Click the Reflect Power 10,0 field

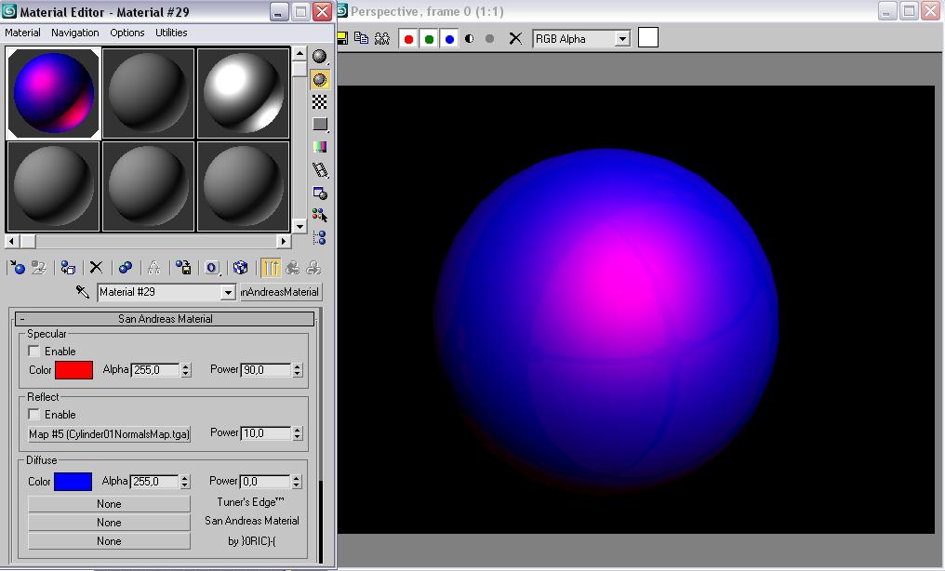tap(266, 433)
